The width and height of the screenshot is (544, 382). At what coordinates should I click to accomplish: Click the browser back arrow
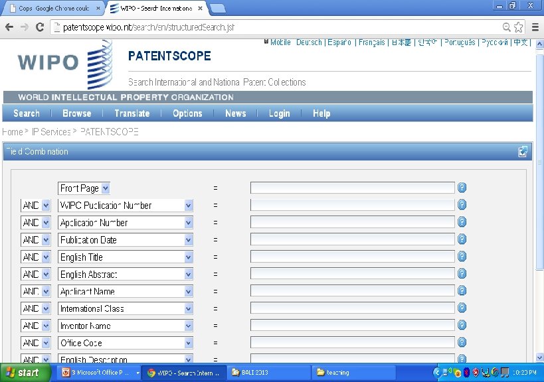(x=9, y=27)
